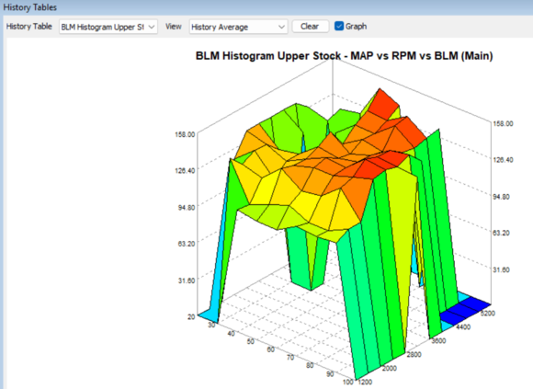The image size is (533, 389).
Task: Click the History Tables panel title
Action: [x=30, y=7]
